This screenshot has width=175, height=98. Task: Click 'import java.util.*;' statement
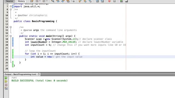27,7
